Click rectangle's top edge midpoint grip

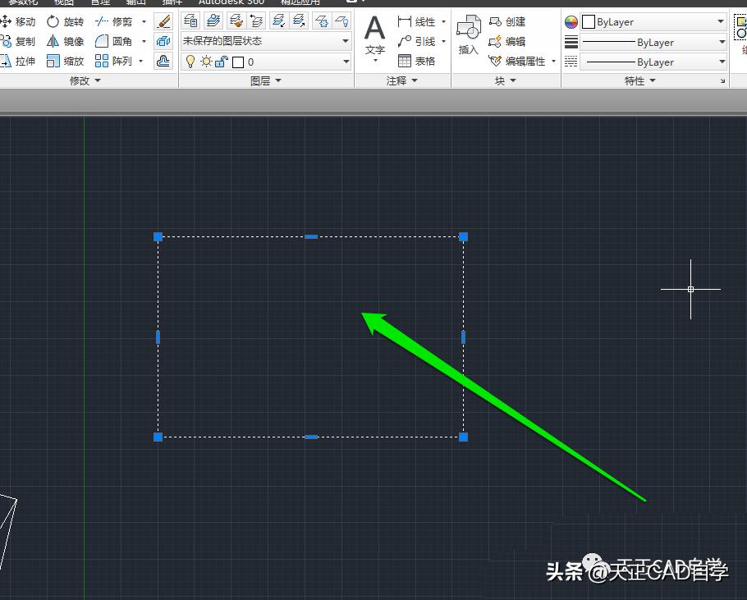click(311, 236)
